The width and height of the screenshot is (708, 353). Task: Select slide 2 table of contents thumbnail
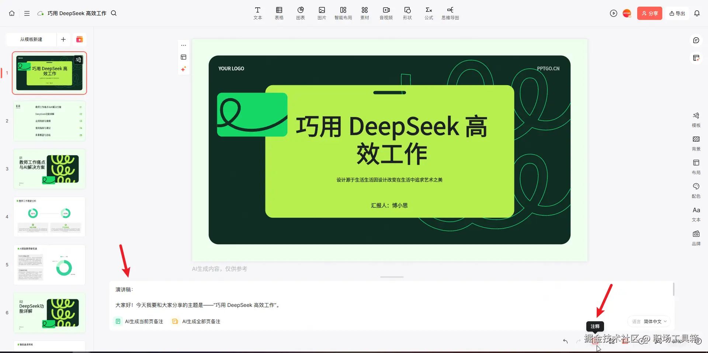click(x=49, y=121)
